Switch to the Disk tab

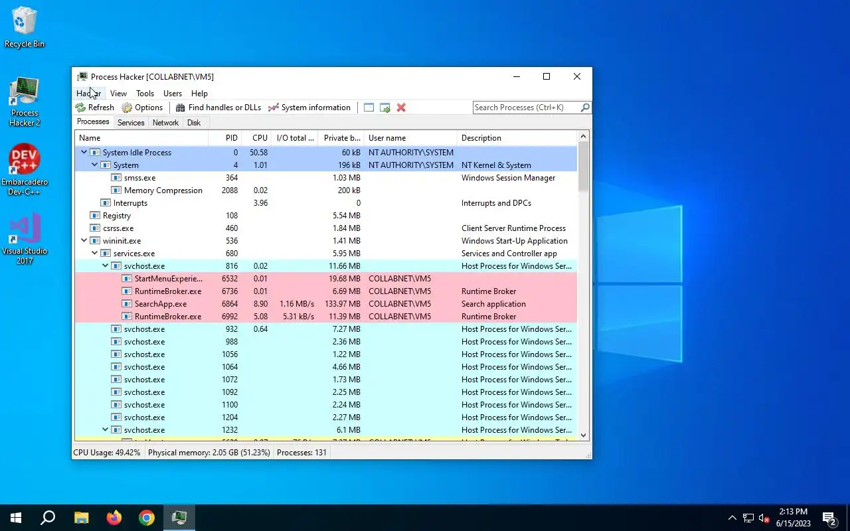click(x=194, y=123)
